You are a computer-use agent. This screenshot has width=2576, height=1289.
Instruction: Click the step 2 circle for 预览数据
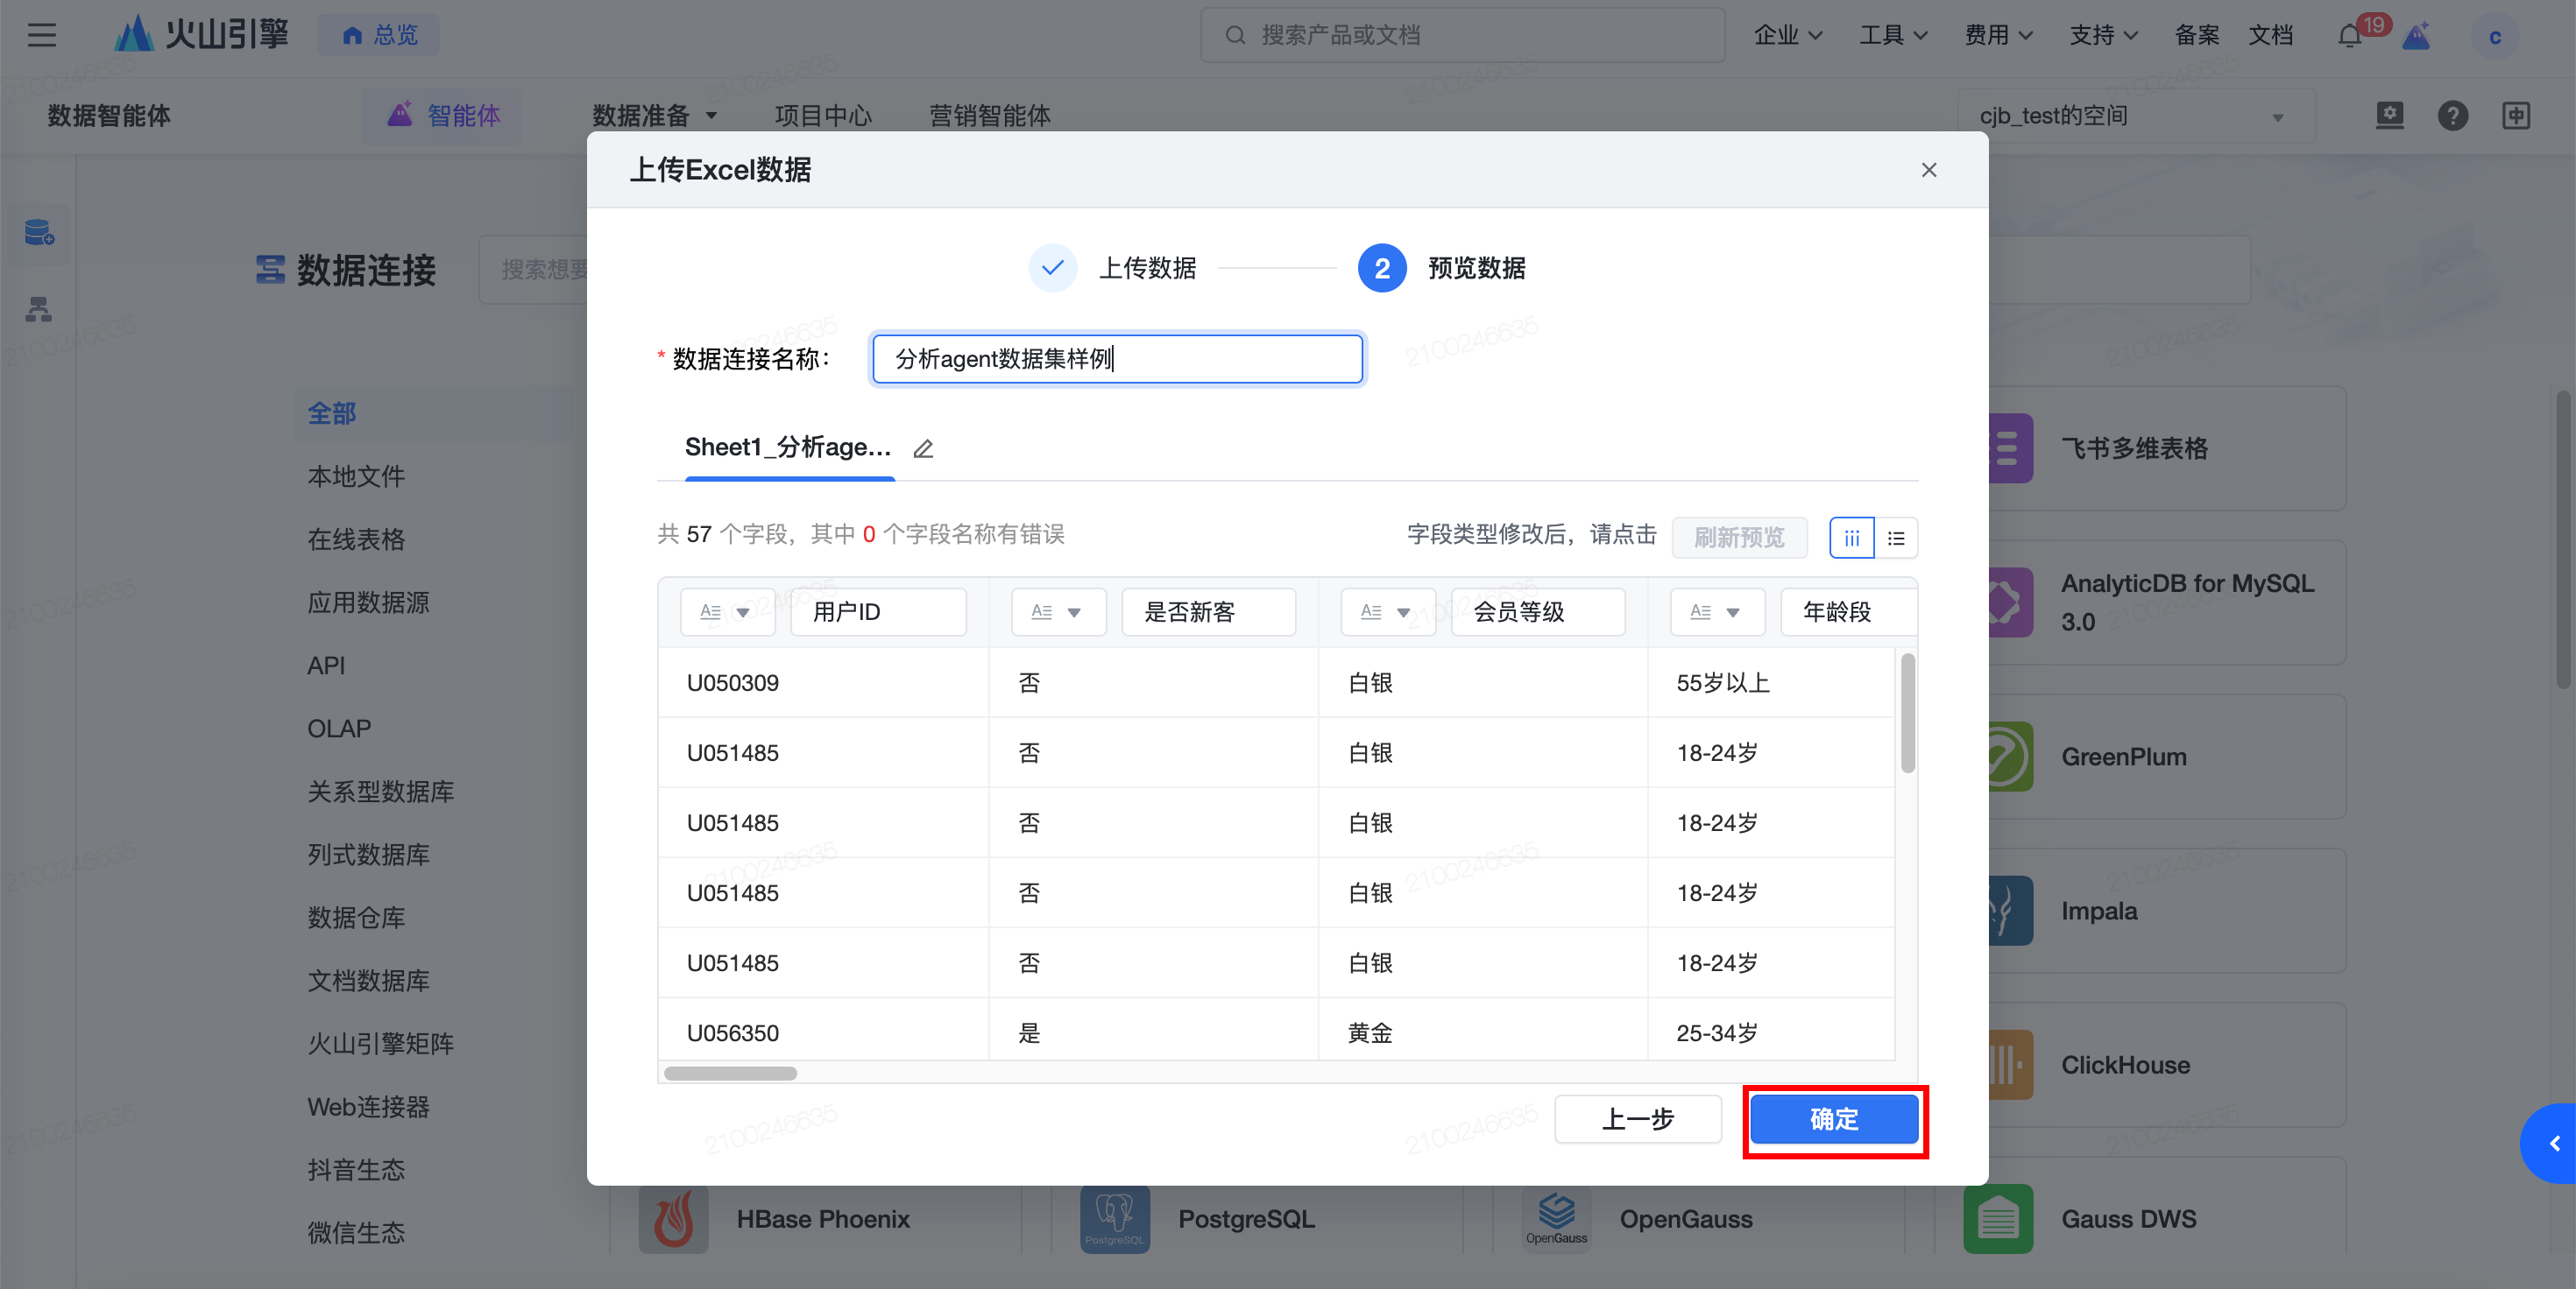pos(1382,268)
